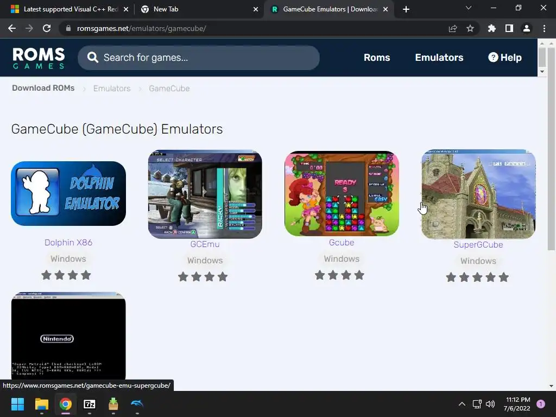Click Windows under SuperGCube
The height and width of the screenshot is (417, 556).
pos(478,261)
